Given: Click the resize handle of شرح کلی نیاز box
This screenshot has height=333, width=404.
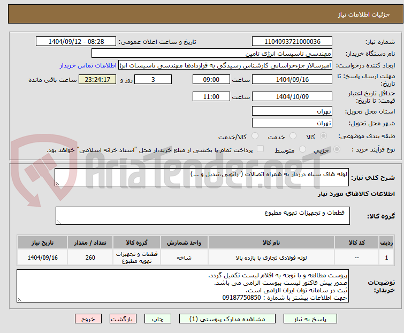Looking at the screenshot, I should coord(57,184).
